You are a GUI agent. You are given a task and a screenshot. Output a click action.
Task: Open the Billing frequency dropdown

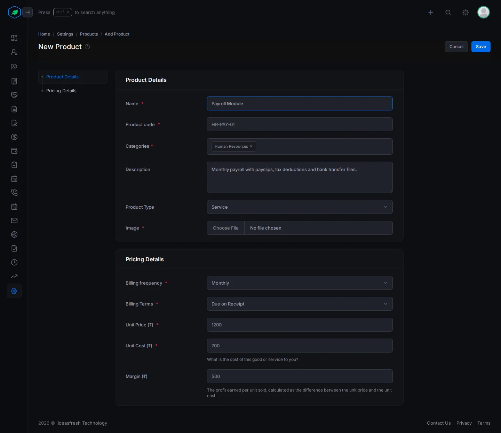click(300, 283)
